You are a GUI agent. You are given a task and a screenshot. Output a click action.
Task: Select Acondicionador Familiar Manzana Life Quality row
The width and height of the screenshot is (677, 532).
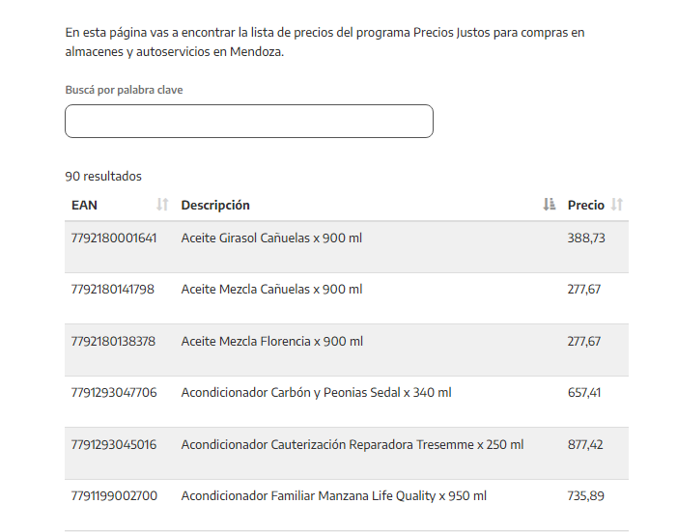[333, 495]
